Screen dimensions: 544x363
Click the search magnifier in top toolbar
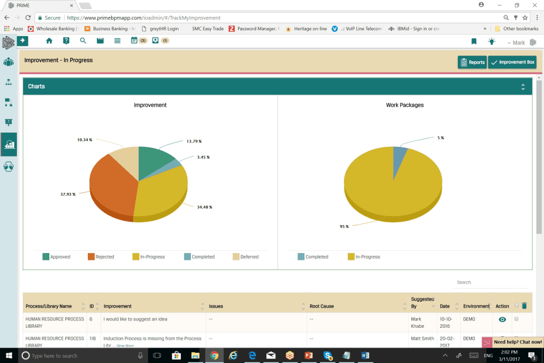pos(83,41)
